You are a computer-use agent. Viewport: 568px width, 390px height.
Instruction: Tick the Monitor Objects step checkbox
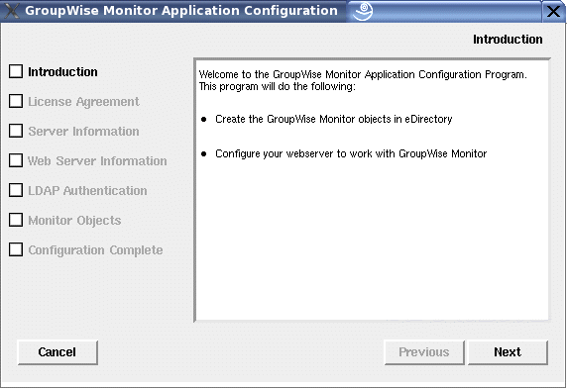coord(16,220)
